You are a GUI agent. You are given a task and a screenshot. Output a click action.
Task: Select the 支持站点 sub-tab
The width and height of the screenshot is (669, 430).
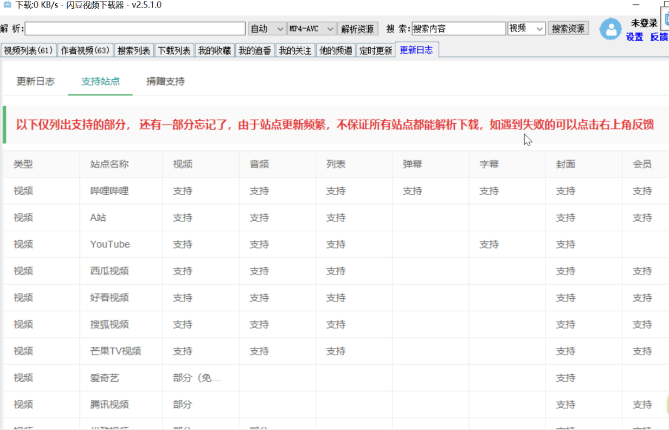point(100,81)
